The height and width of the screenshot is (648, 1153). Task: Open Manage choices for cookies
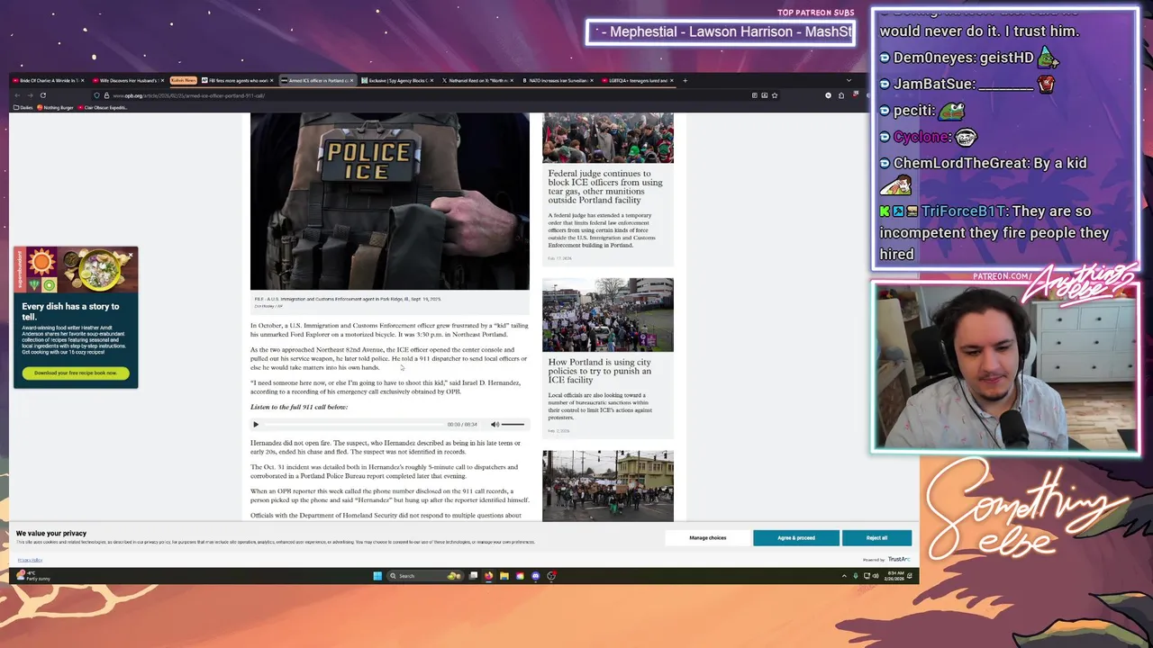tap(707, 537)
